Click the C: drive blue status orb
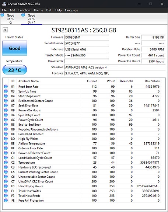168x212 pixels. click(x=2, y=15)
